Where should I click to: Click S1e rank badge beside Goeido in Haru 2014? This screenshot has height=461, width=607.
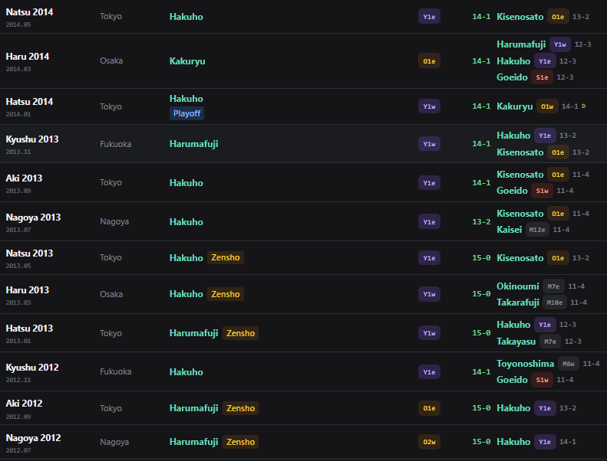click(542, 77)
